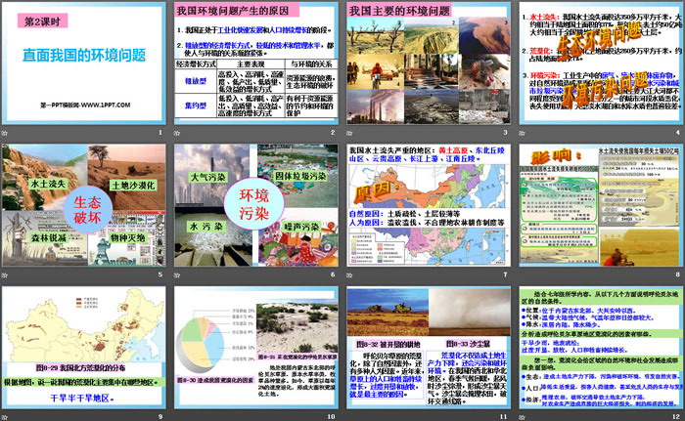Open slide 3 我国主要的环境问题 photo collage
This screenshot has width=685, height=421.
pyautogui.click(x=429, y=63)
